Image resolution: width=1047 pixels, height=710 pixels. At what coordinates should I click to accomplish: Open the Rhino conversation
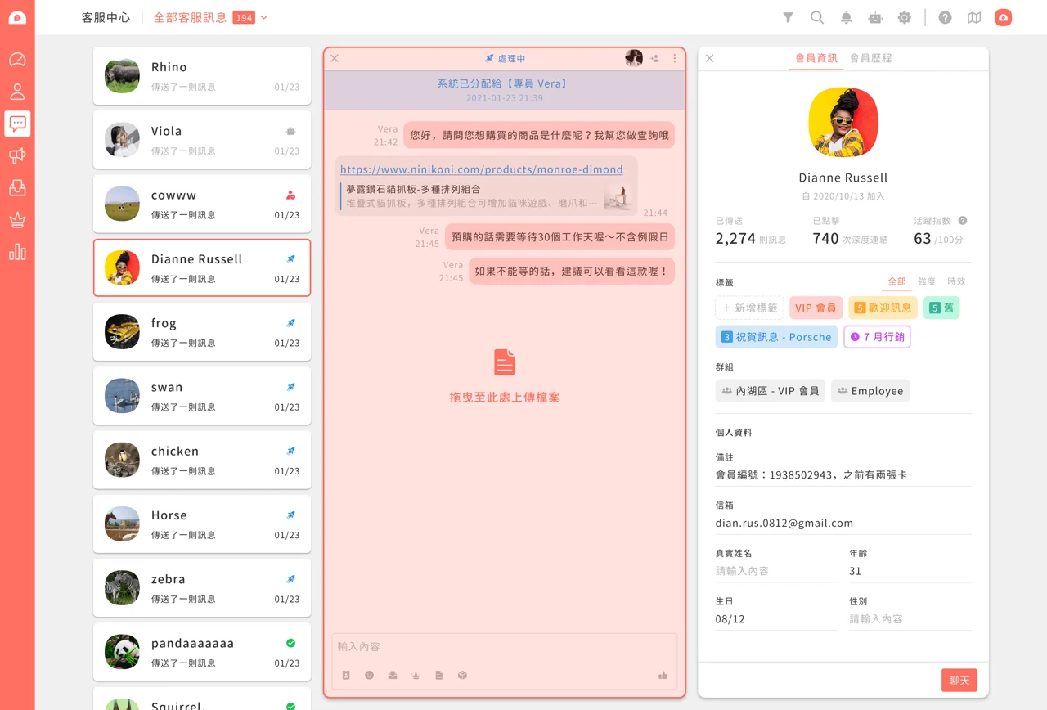202,76
